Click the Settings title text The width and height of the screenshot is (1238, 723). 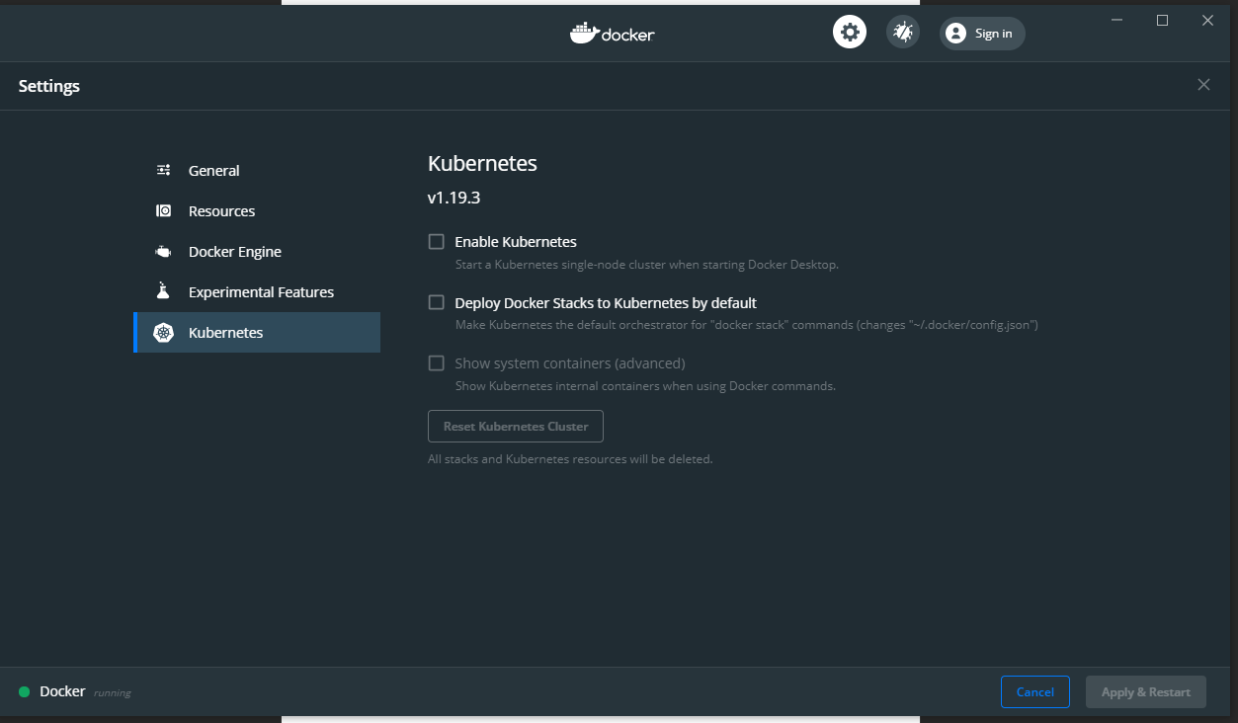pyautogui.click(x=48, y=86)
